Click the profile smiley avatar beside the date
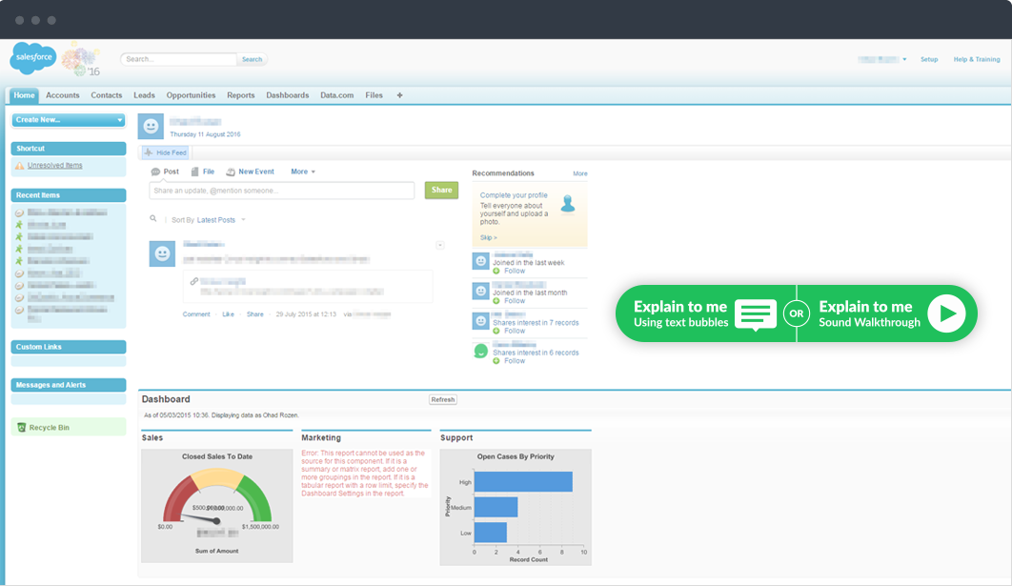The width and height of the screenshot is (1012, 586). pyautogui.click(x=151, y=126)
